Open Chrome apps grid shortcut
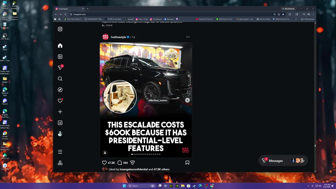 click(x=60, y=19)
